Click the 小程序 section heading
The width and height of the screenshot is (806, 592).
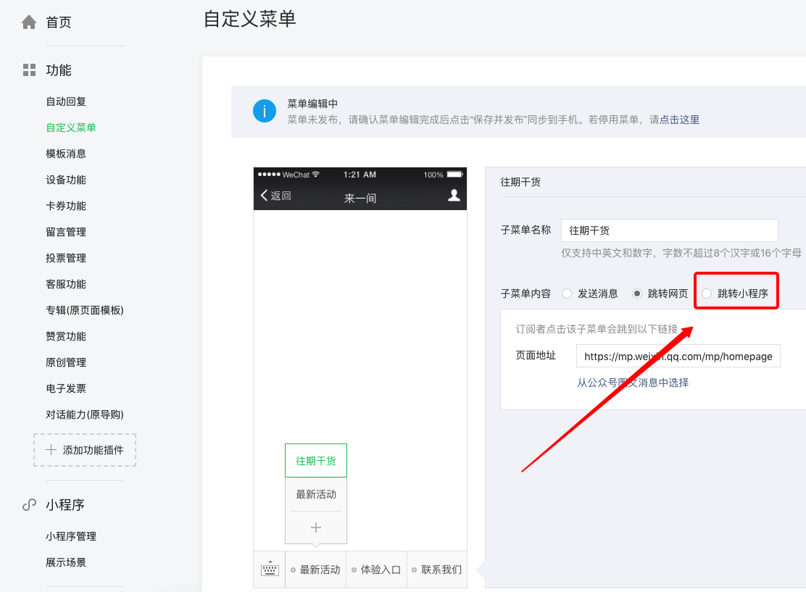coord(65,504)
